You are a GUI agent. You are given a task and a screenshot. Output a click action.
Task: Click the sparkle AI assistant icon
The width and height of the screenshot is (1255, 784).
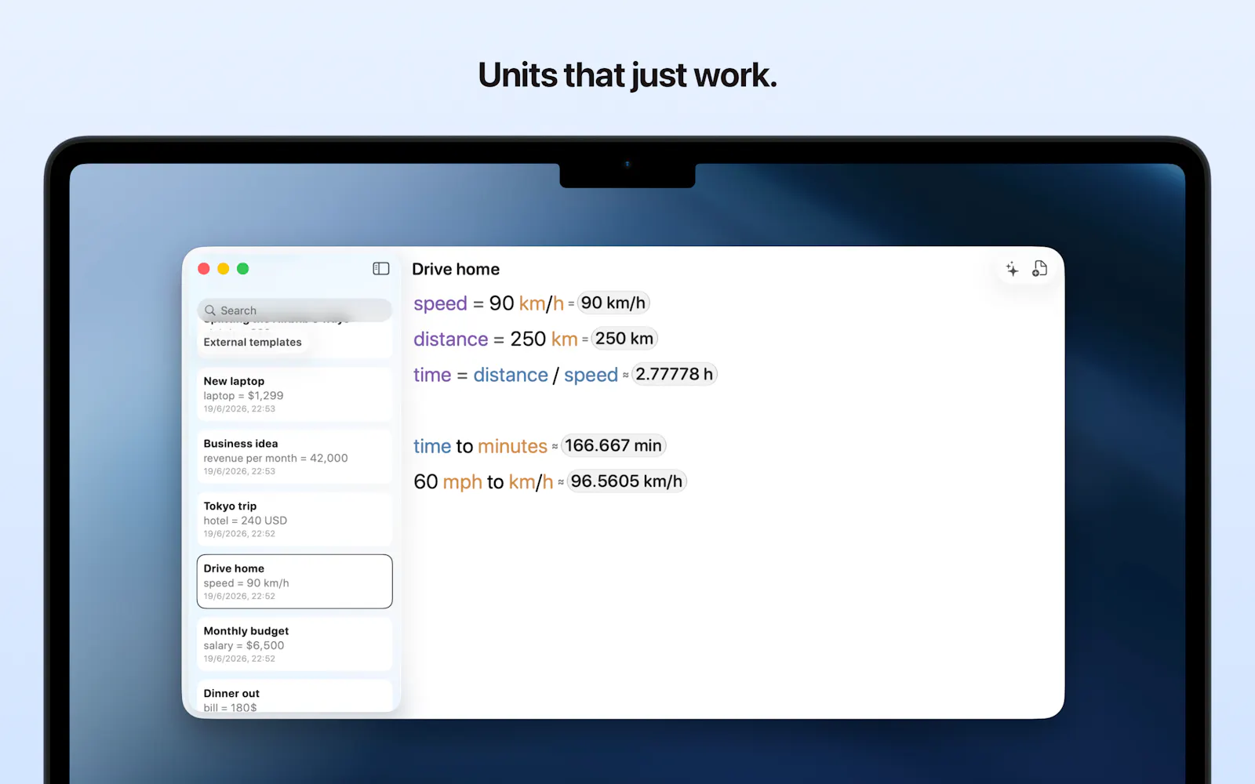coord(1013,269)
